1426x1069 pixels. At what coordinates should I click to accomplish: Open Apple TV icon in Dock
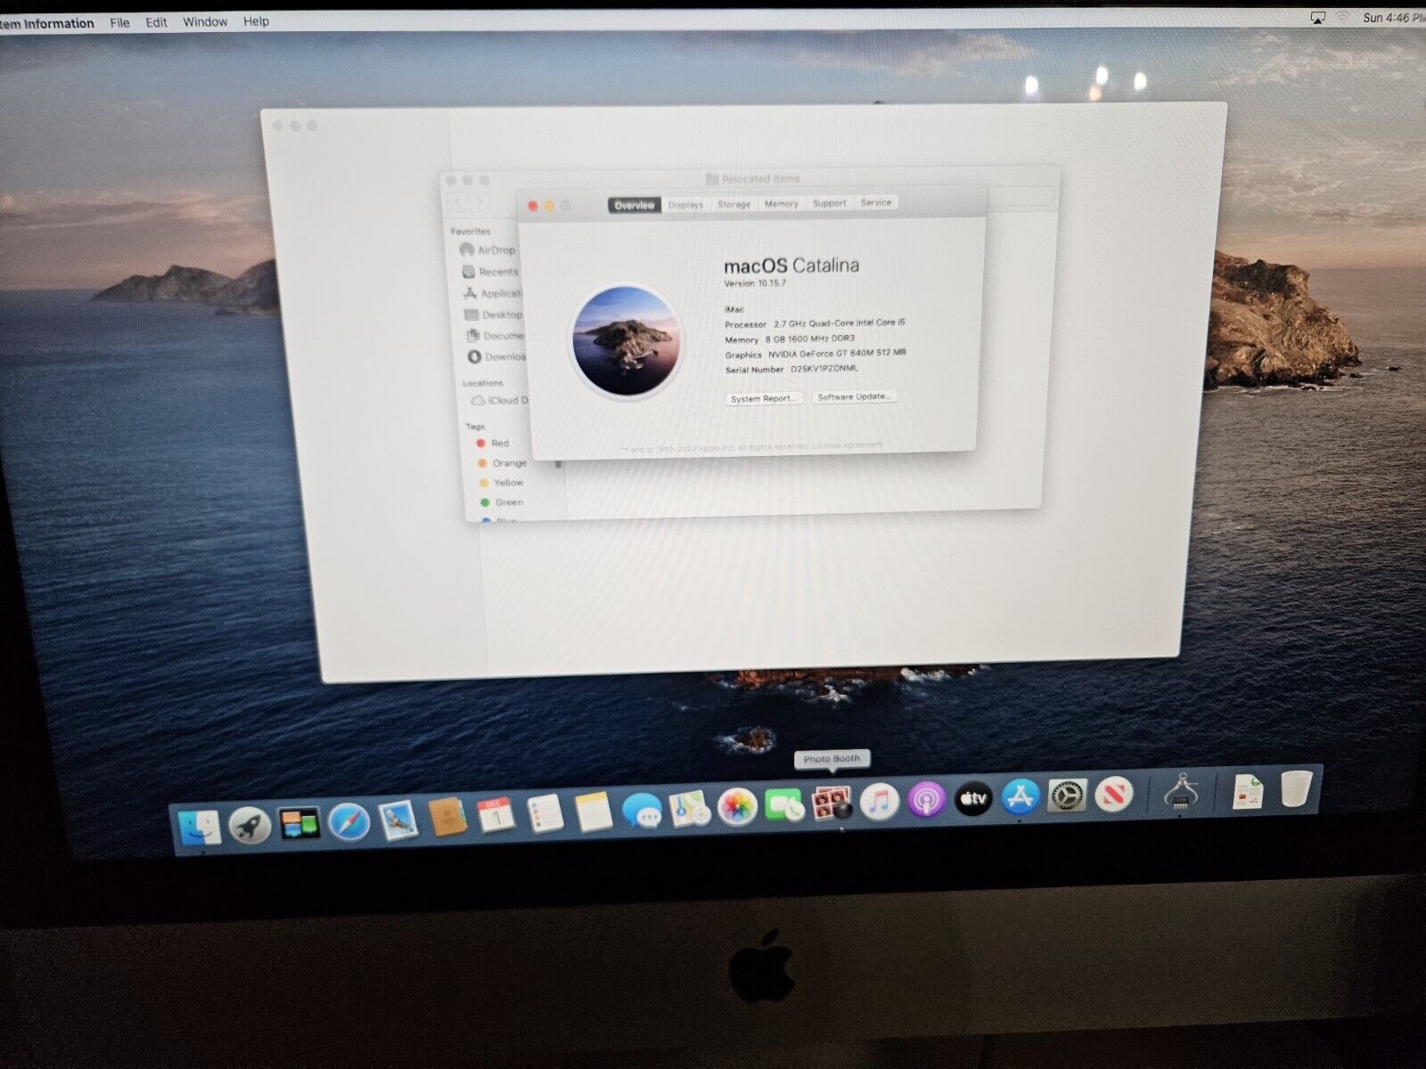tap(974, 799)
